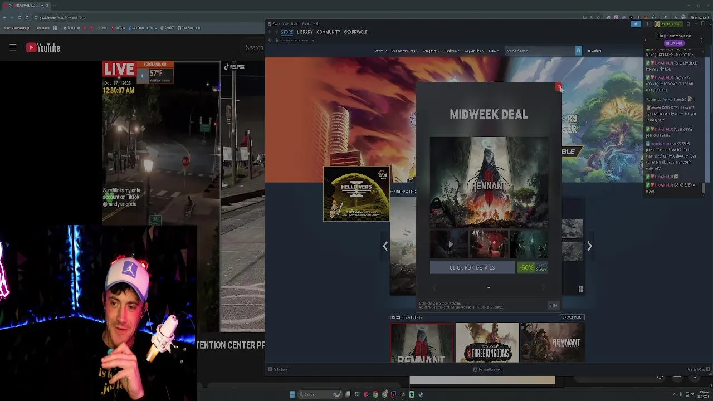Viewport: 713px width, 401px height.
Task: Open the Steam icon on the taskbar
Action: (x=421, y=394)
